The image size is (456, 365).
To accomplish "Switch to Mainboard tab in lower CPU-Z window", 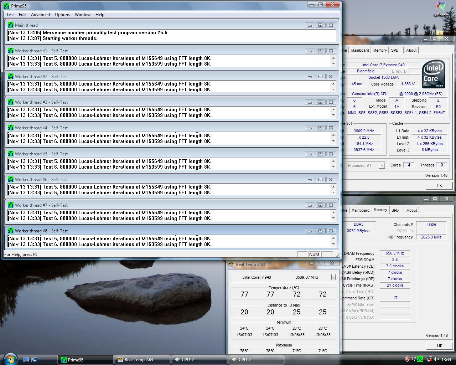I will (361, 210).
